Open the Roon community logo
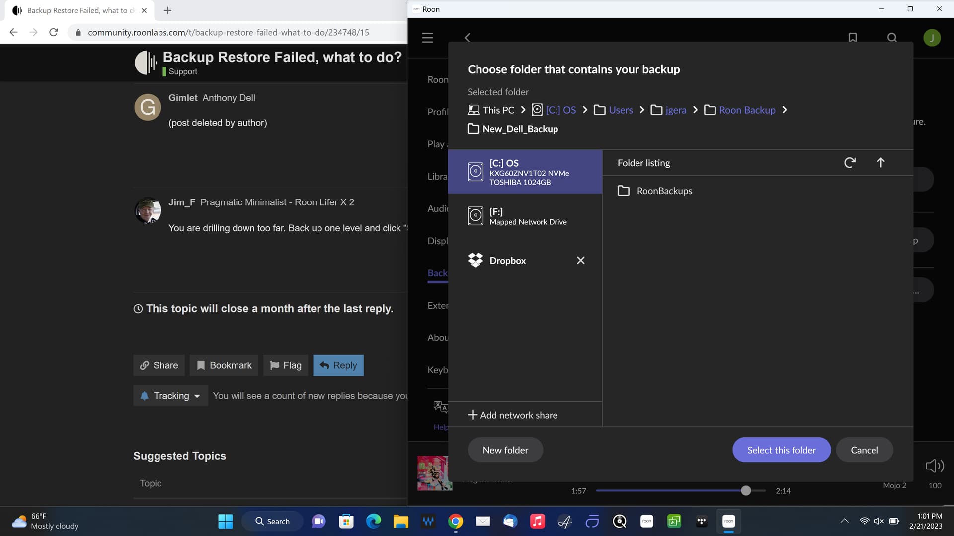Screen dimensions: 954x536 (x=146, y=63)
